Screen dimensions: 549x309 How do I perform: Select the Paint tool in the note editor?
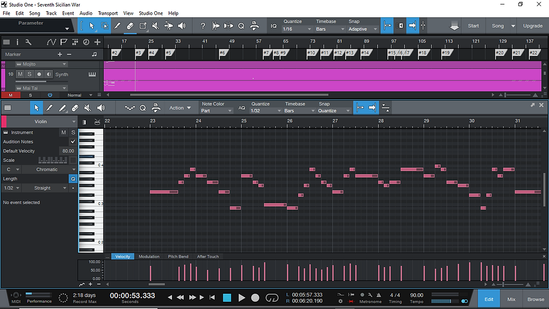[49, 108]
